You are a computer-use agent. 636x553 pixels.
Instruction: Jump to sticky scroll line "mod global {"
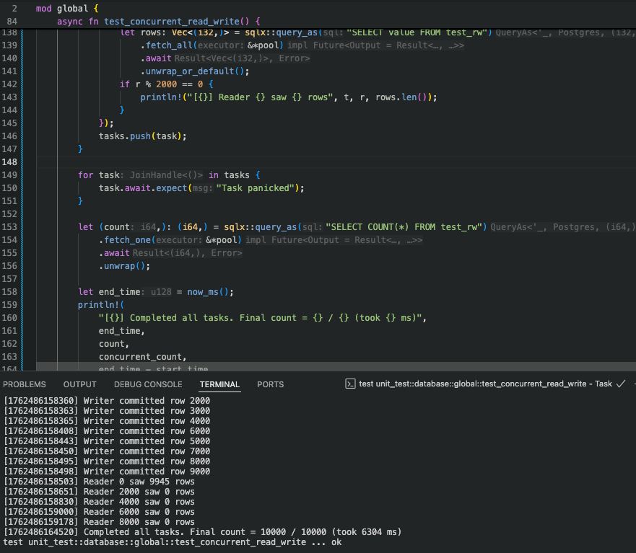67,9
